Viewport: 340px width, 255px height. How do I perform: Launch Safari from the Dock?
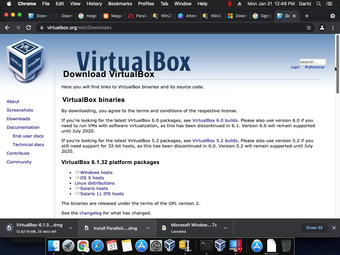point(98,246)
